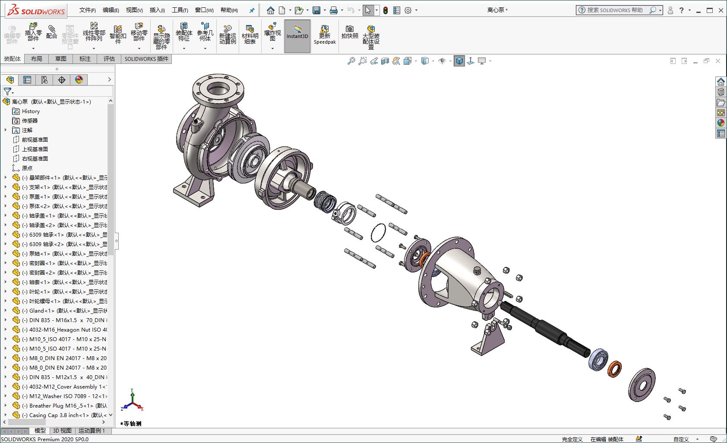The width and height of the screenshot is (727, 443).
Task: Open the 材料明细表 bill of materials tool
Action: [250, 35]
